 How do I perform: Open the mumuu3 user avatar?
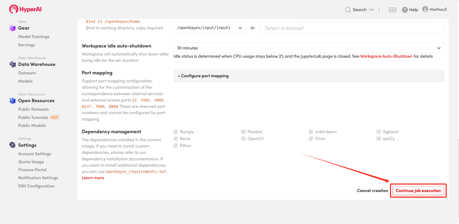pyautogui.click(x=425, y=9)
